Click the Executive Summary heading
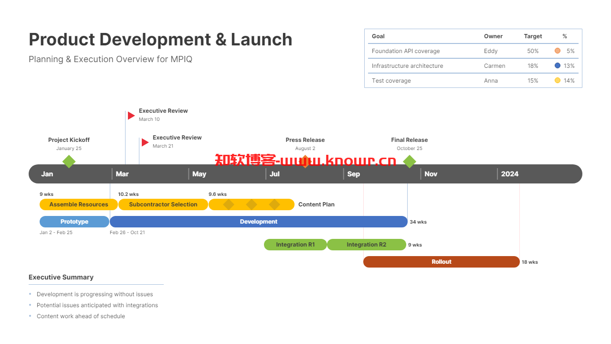Screen dimensions: 611x344 (x=61, y=277)
